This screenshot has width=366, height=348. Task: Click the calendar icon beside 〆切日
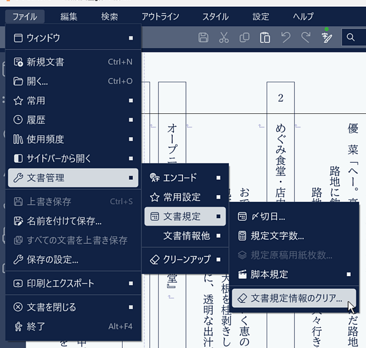(242, 217)
